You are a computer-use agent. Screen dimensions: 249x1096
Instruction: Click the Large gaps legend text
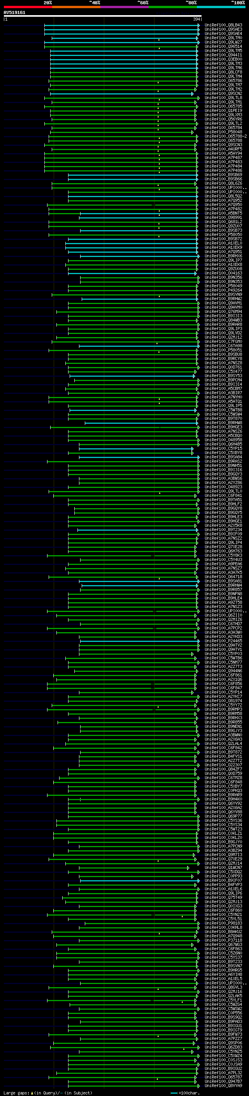click(48, 1093)
